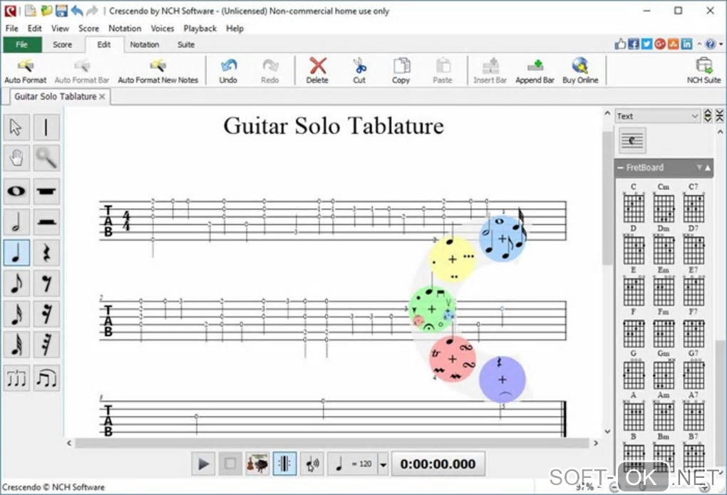Click the save icon in title bar
Screen dimensions: 727x495
61,10
